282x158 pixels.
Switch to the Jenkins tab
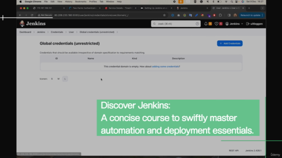192,8
